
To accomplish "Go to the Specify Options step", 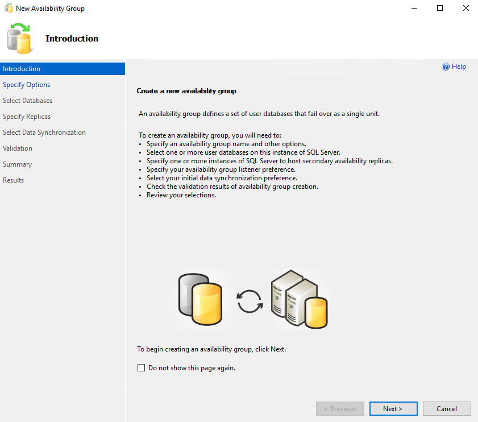I will click(27, 85).
